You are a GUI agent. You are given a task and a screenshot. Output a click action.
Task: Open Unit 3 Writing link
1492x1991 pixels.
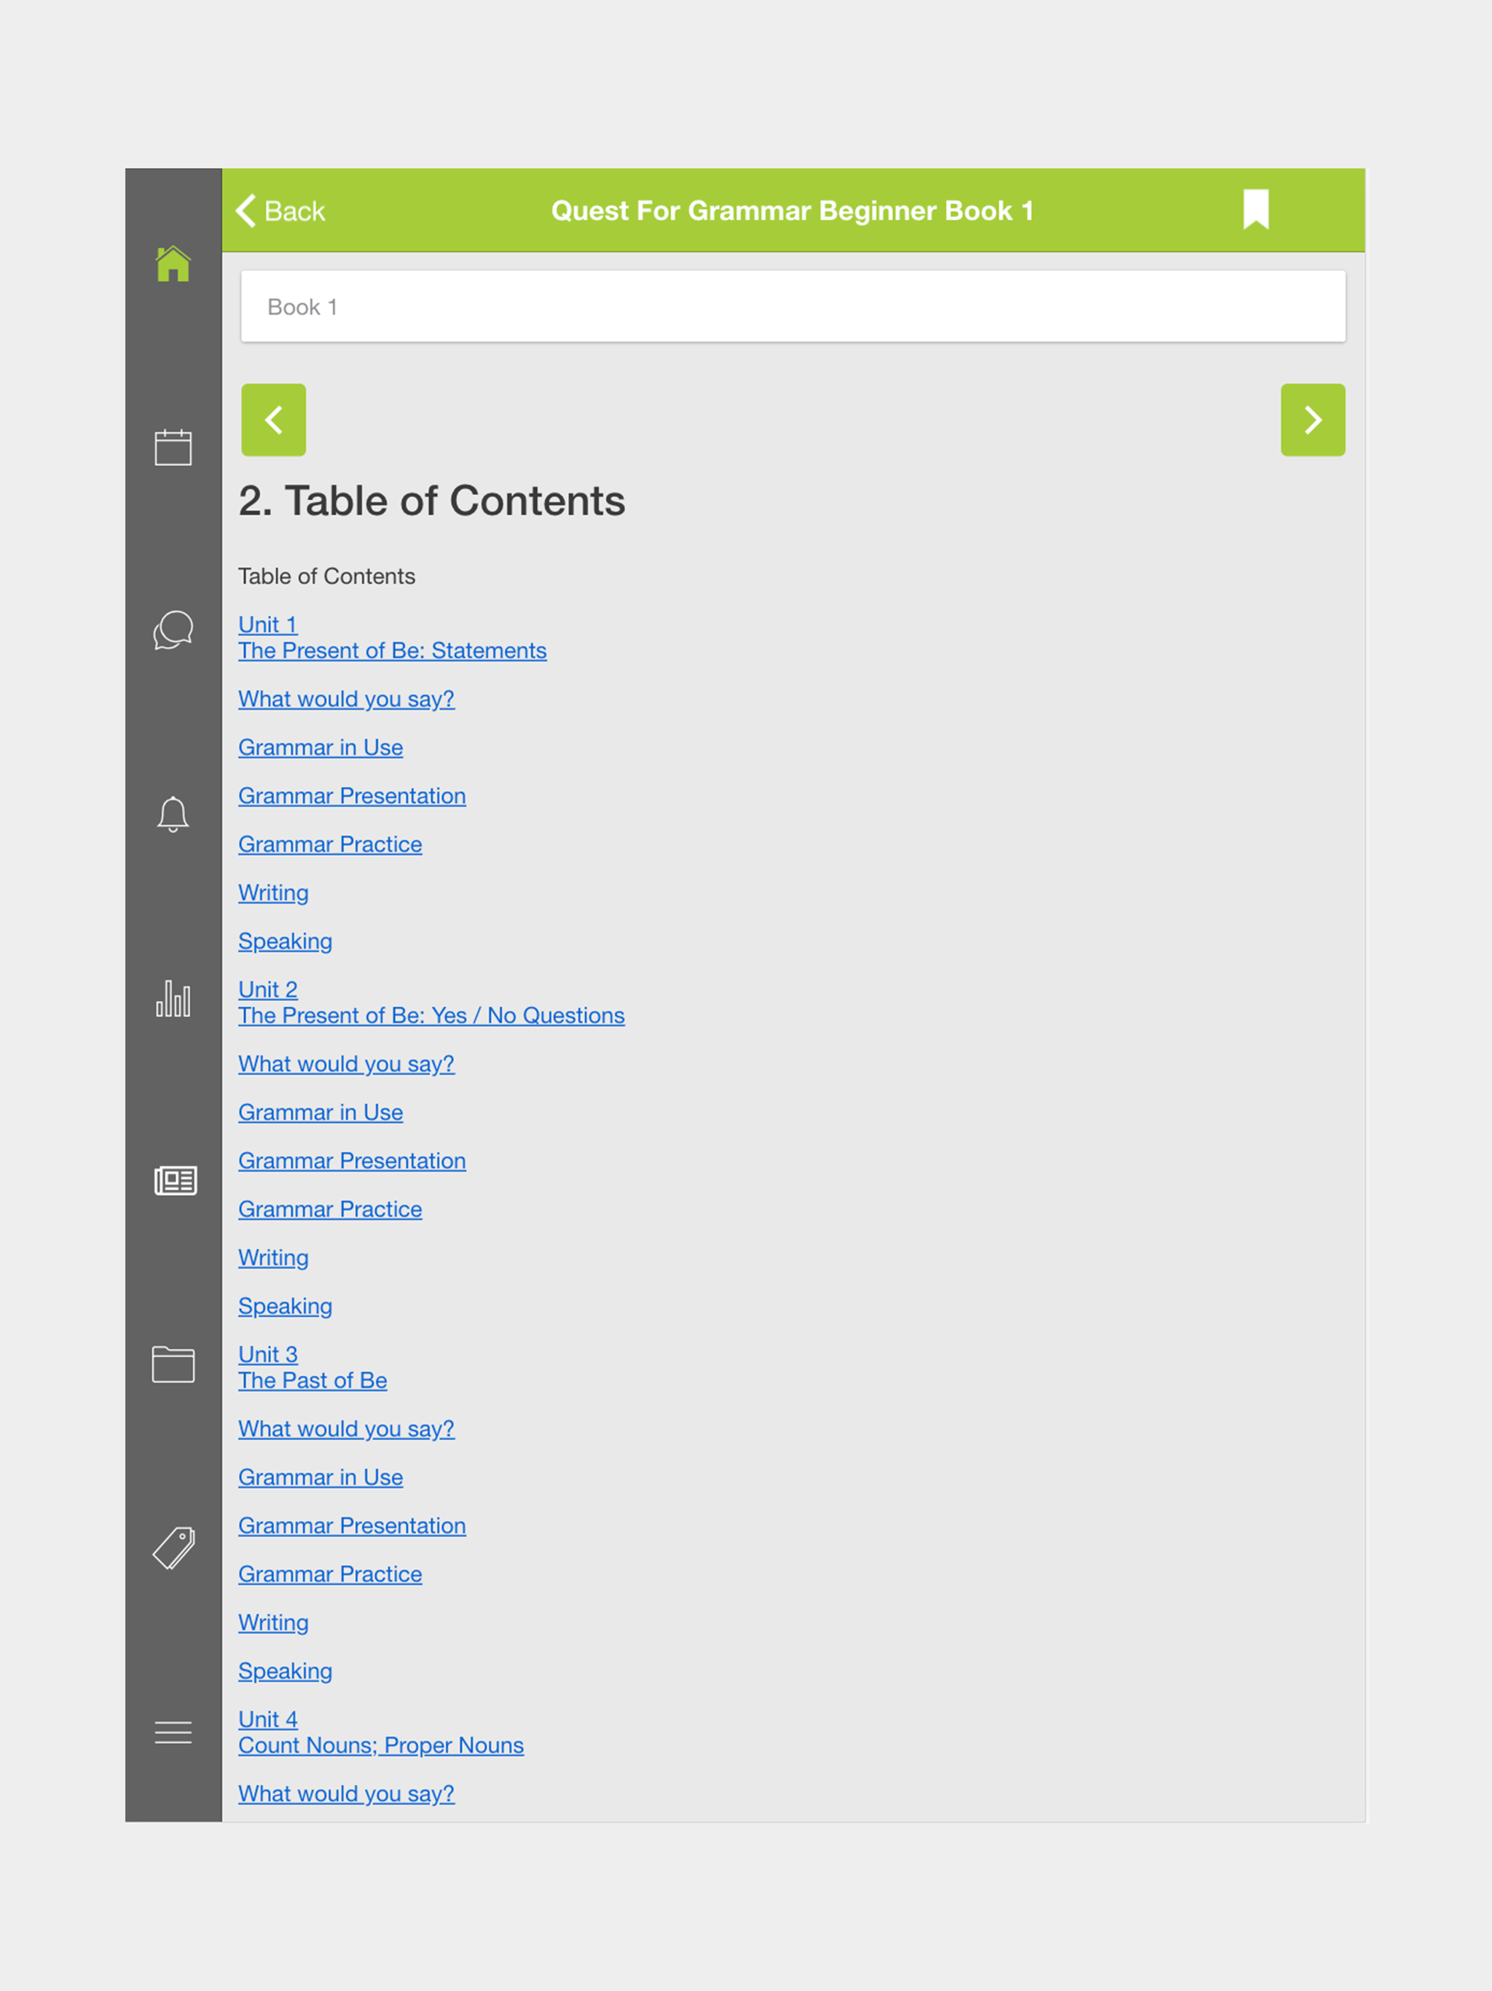[x=274, y=1624]
